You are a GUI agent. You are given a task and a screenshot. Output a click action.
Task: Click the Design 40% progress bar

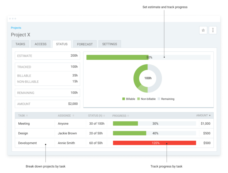point(154,133)
